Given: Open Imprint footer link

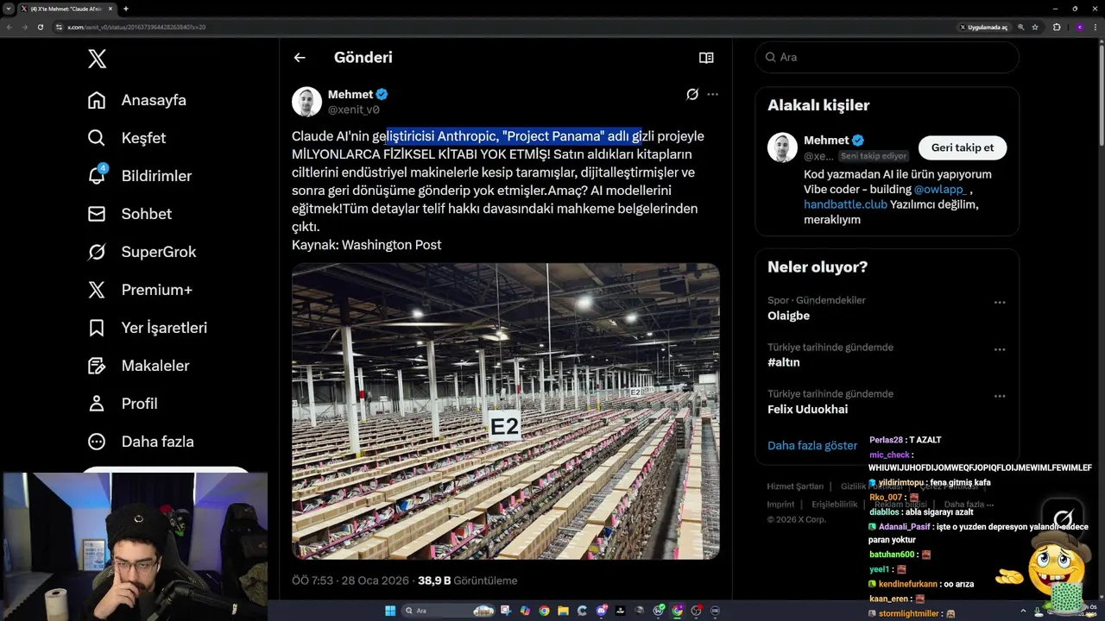Looking at the screenshot, I should [x=780, y=504].
